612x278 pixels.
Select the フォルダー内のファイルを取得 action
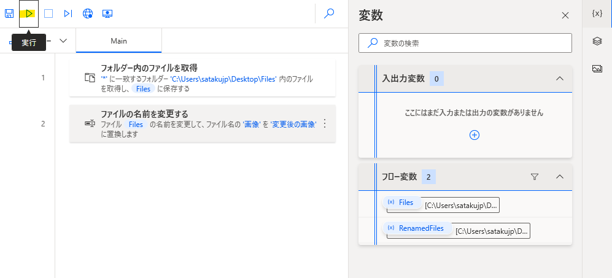(202, 78)
